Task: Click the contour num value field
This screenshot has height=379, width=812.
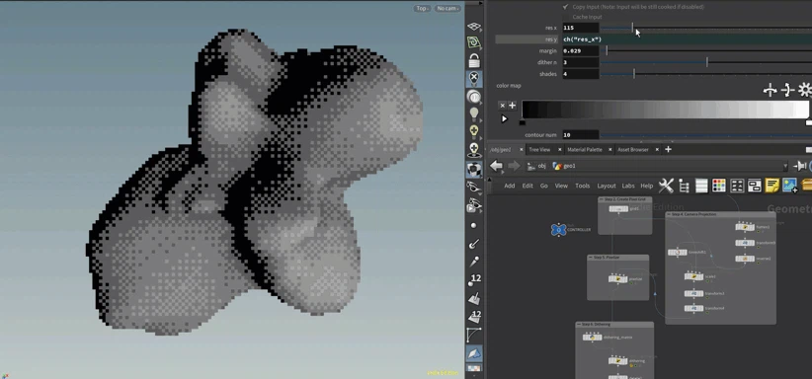Action: click(x=581, y=134)
